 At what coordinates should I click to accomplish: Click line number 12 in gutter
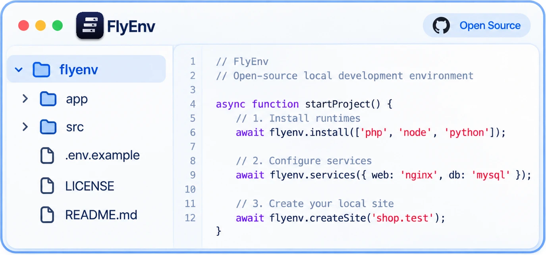coord(190,218)
